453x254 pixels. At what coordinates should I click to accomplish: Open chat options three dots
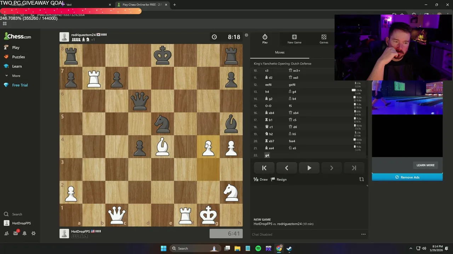tap(363, 234)
